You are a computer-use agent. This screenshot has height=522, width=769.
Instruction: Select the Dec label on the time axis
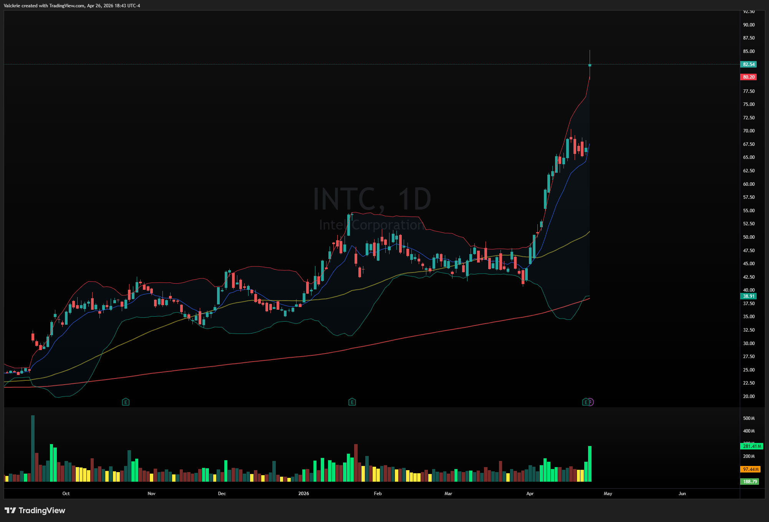pos(222,494)
